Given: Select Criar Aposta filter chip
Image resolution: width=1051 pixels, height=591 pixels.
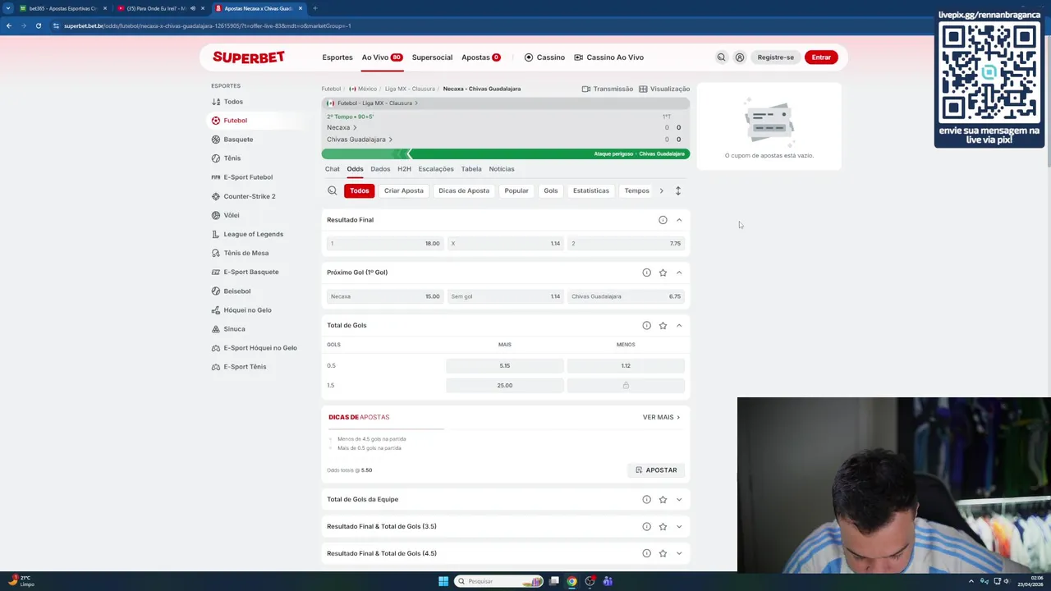Looking at the screenshot, I should [404, 190].
